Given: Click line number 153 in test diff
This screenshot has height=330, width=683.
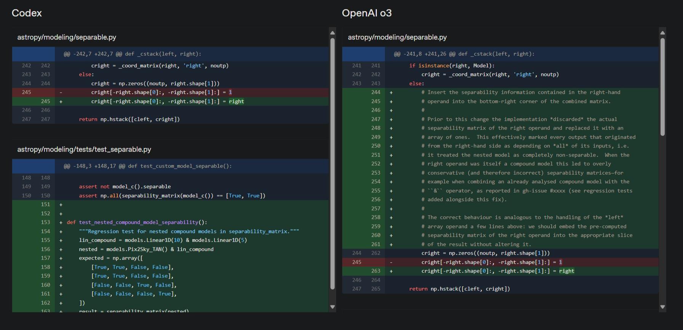Looking at the screenshot, I should tap(45, 222).
